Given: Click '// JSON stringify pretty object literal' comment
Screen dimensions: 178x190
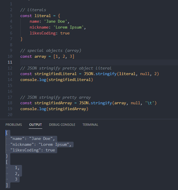Looking at the screenshot, I should click(x=66, y=68).
